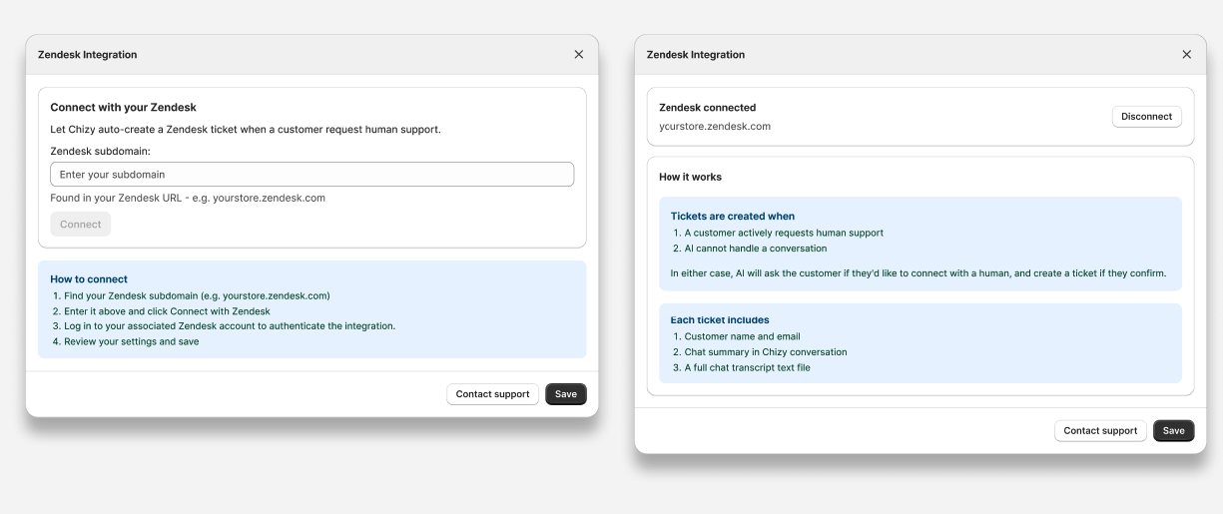
Task: Click the 'Each ticket includes' heading
Action: pos(720,320)
